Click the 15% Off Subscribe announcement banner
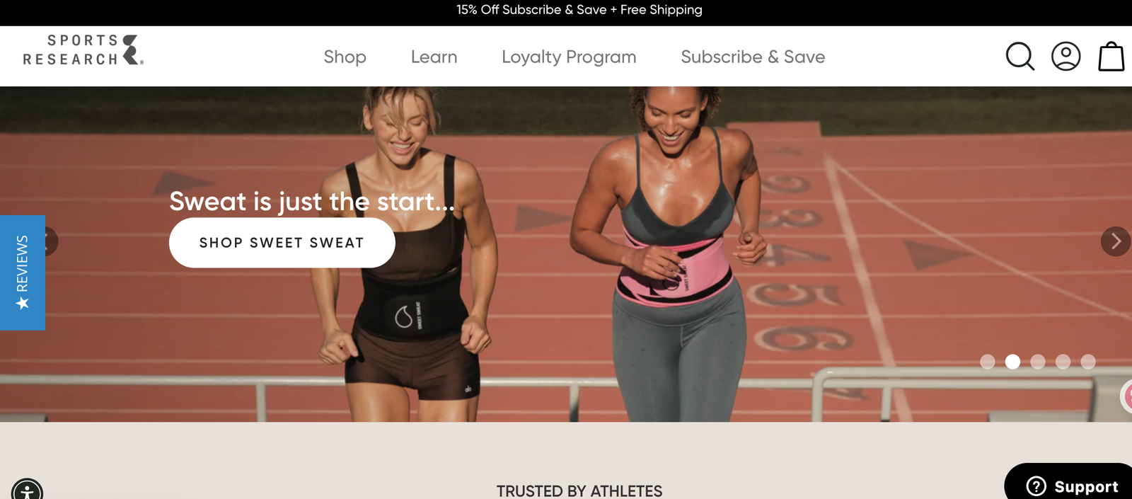Viewport: 1132px width, 499px height. pyautogui.click(x=579, y=10)
